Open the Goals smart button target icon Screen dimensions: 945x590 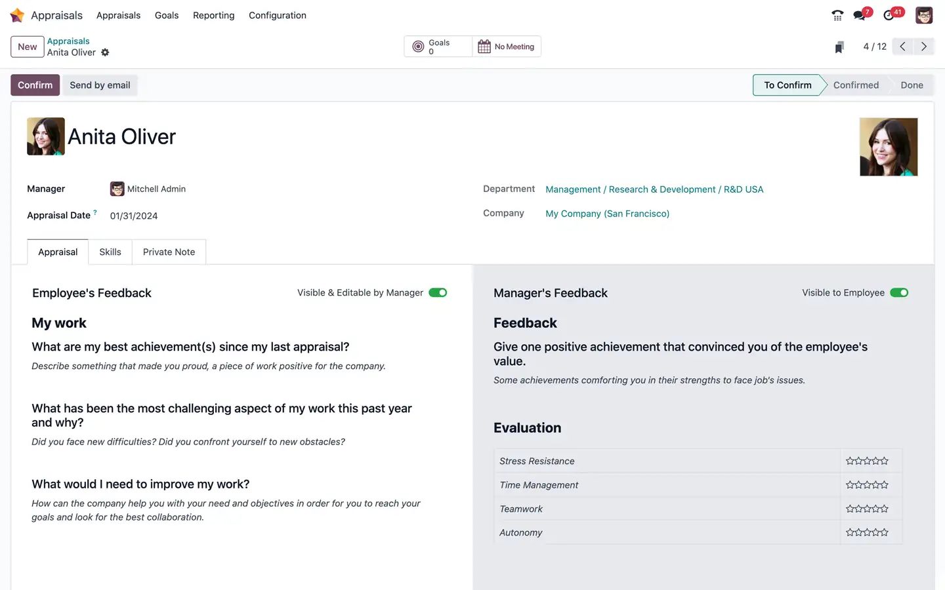pyautogui.click(x=419, y=46)
